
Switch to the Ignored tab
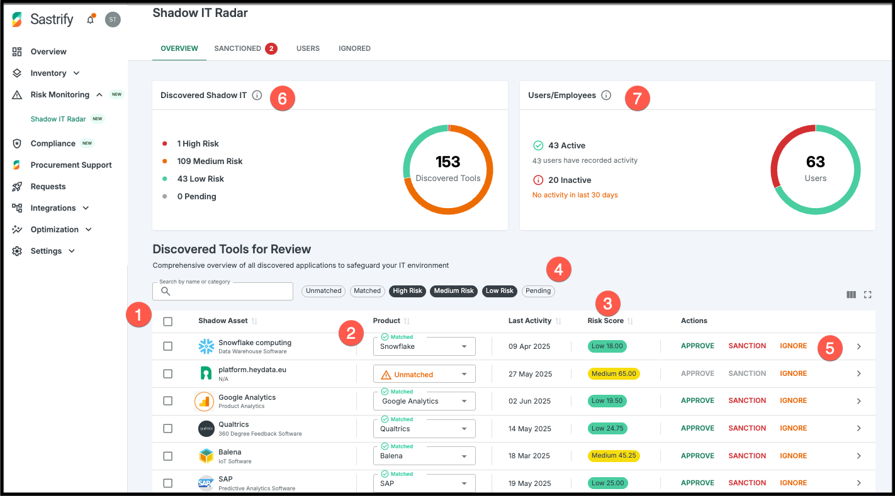(354, 48)
